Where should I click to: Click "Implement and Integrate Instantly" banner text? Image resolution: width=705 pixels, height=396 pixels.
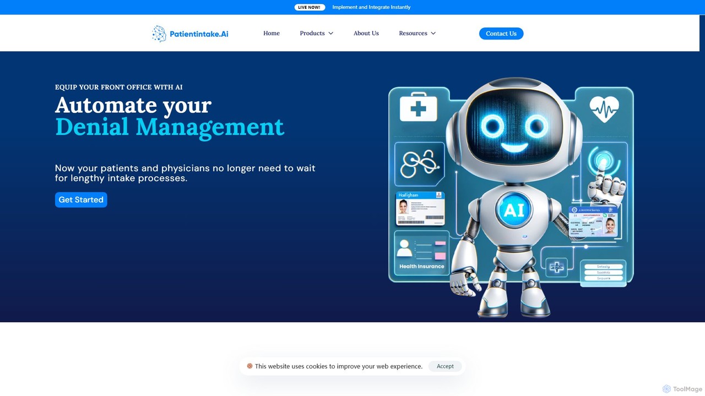[x=371, y=7]
